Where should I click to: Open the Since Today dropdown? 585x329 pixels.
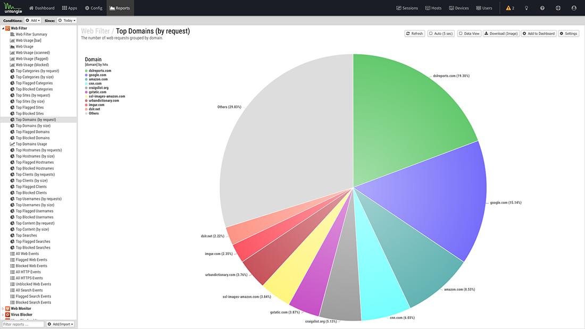point(67,21)
